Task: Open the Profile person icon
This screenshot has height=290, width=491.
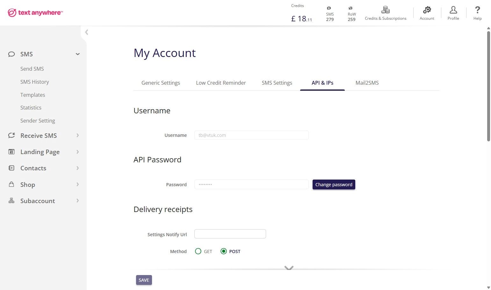Action: pyautogui.click(x=453, y=10)
